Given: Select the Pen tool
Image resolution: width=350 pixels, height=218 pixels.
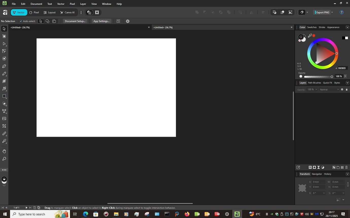Looking at the screenshot, I should (x=4, y=66).
